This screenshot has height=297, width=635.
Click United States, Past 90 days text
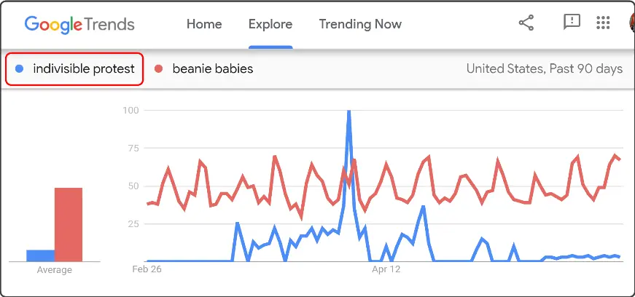point(545,68)
